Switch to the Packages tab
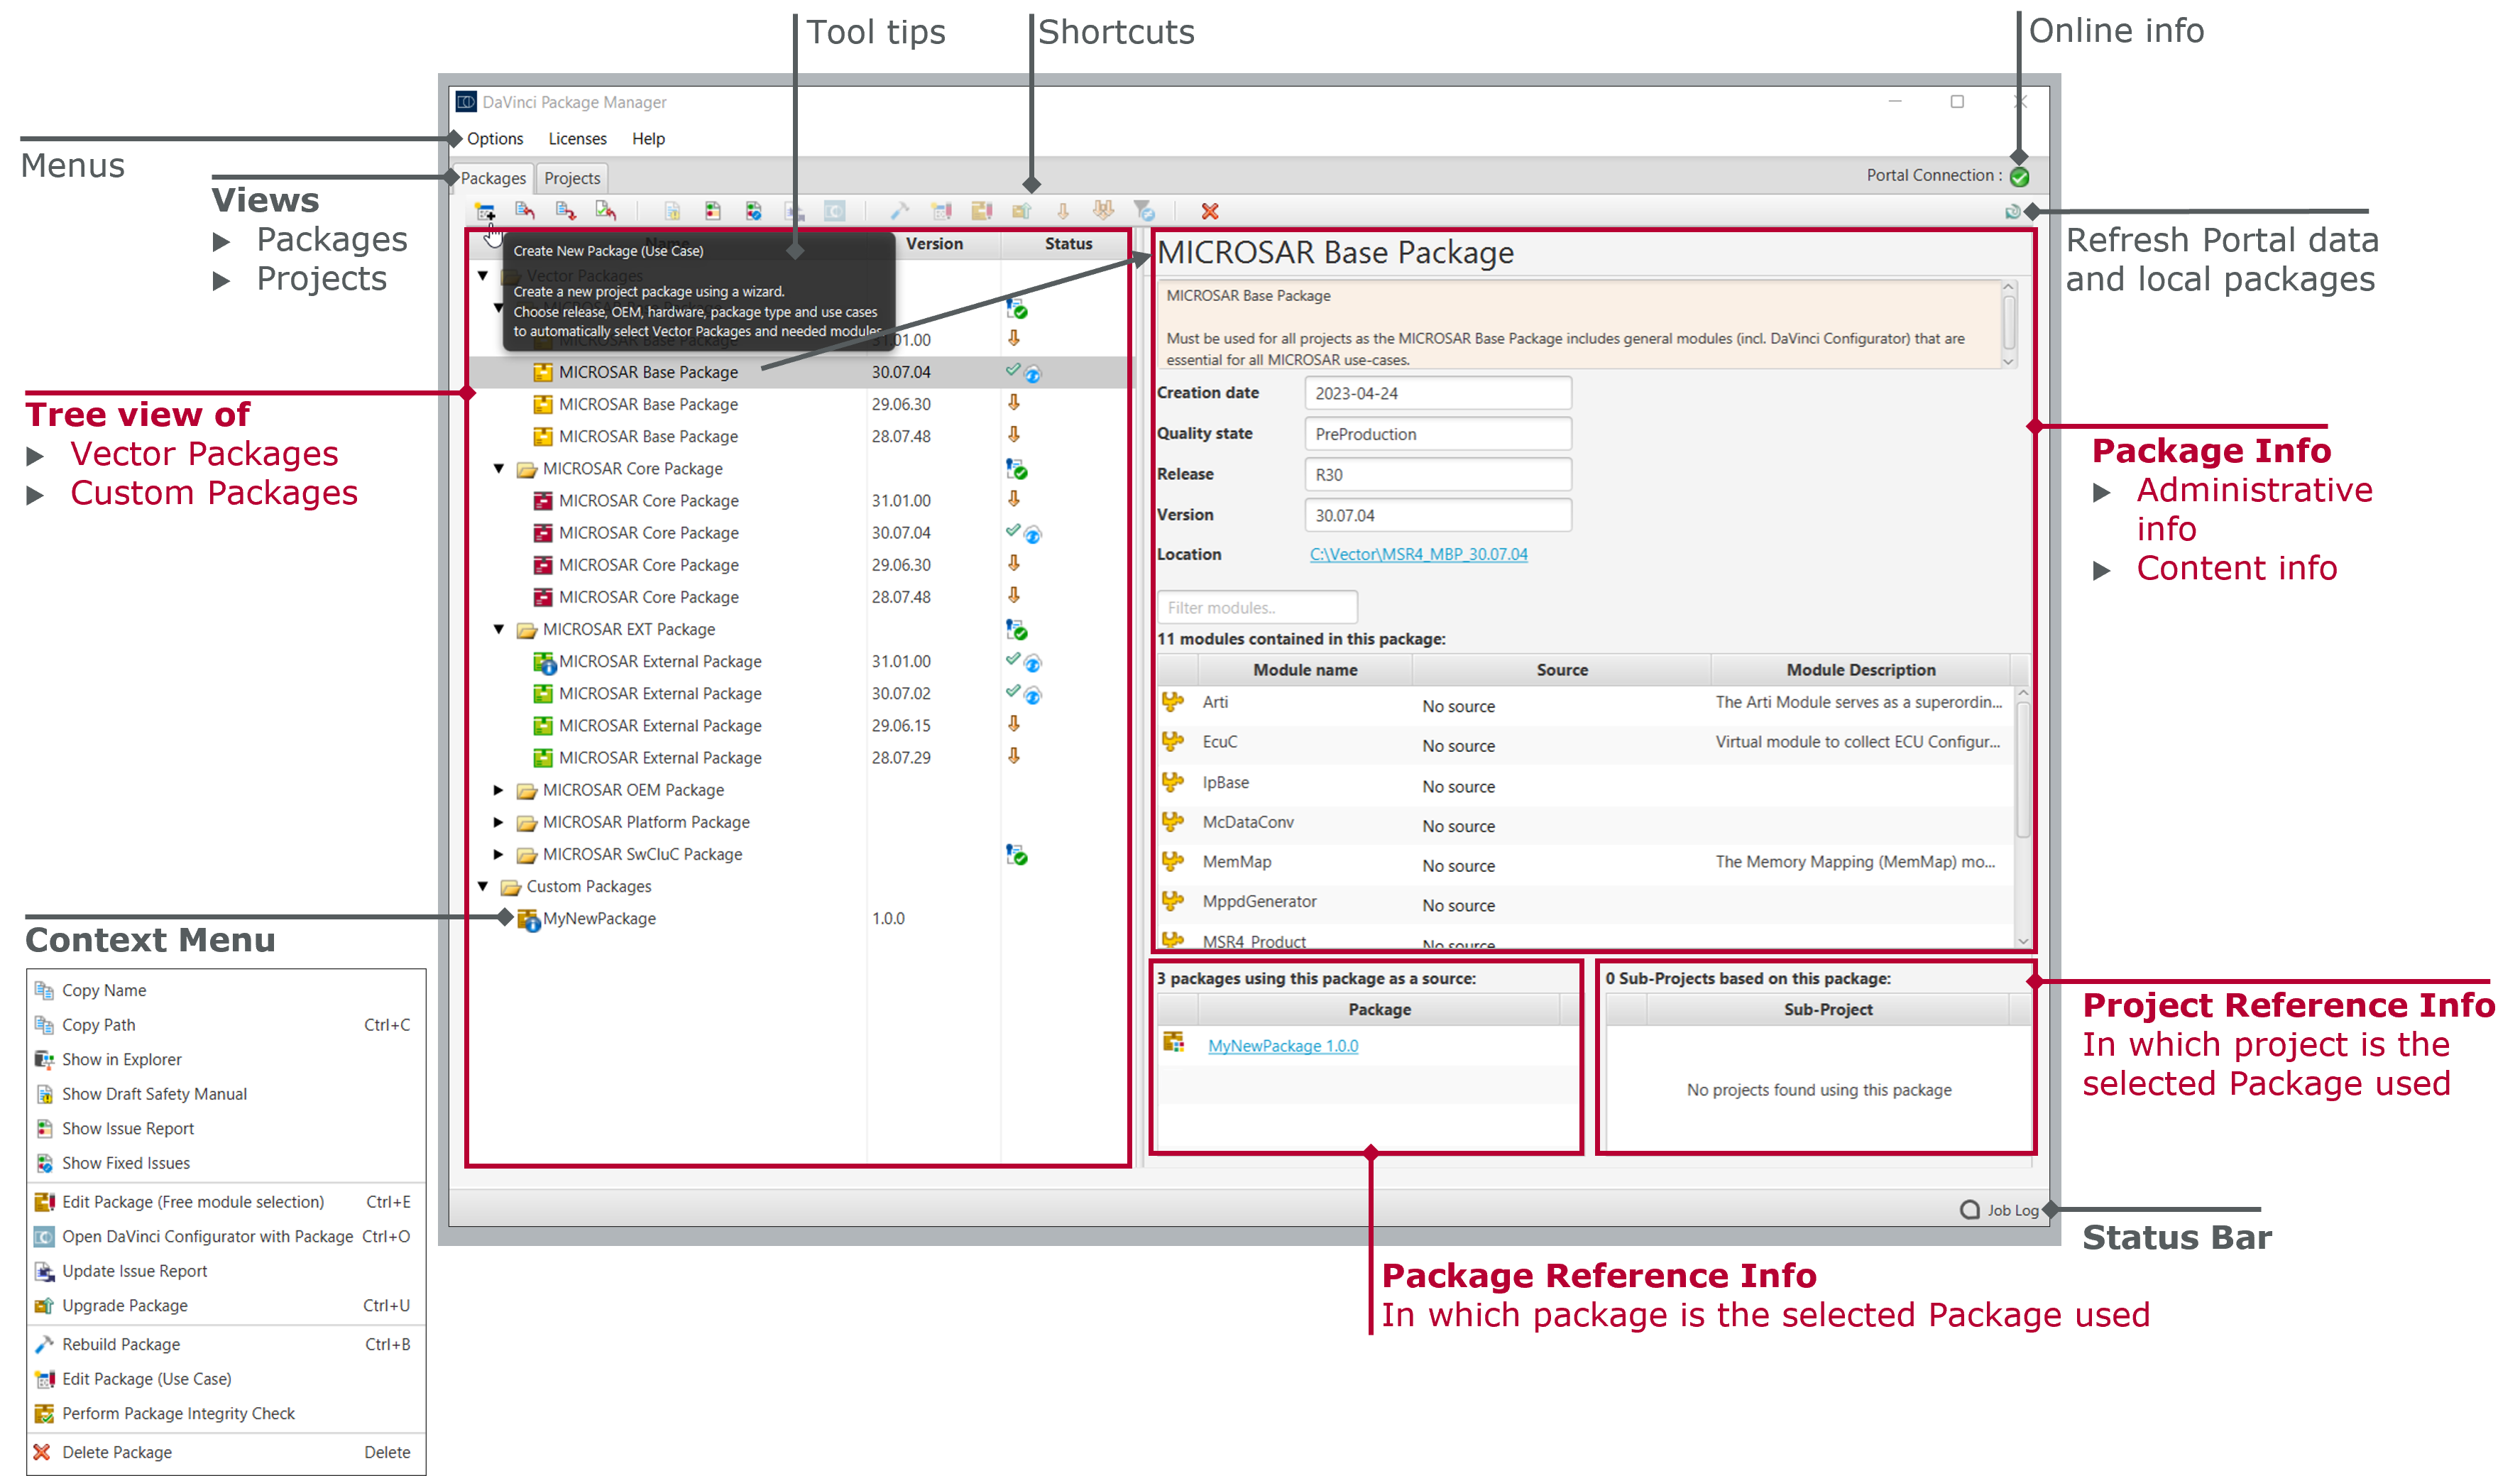This screenshot has height=1476, width=2520. tap(493, 178)
